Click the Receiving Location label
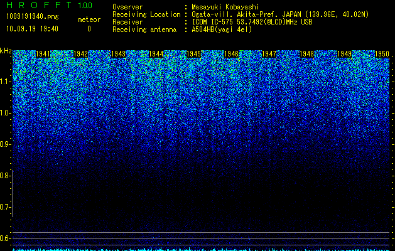This screenshot has height=251, width=395. 146,14
